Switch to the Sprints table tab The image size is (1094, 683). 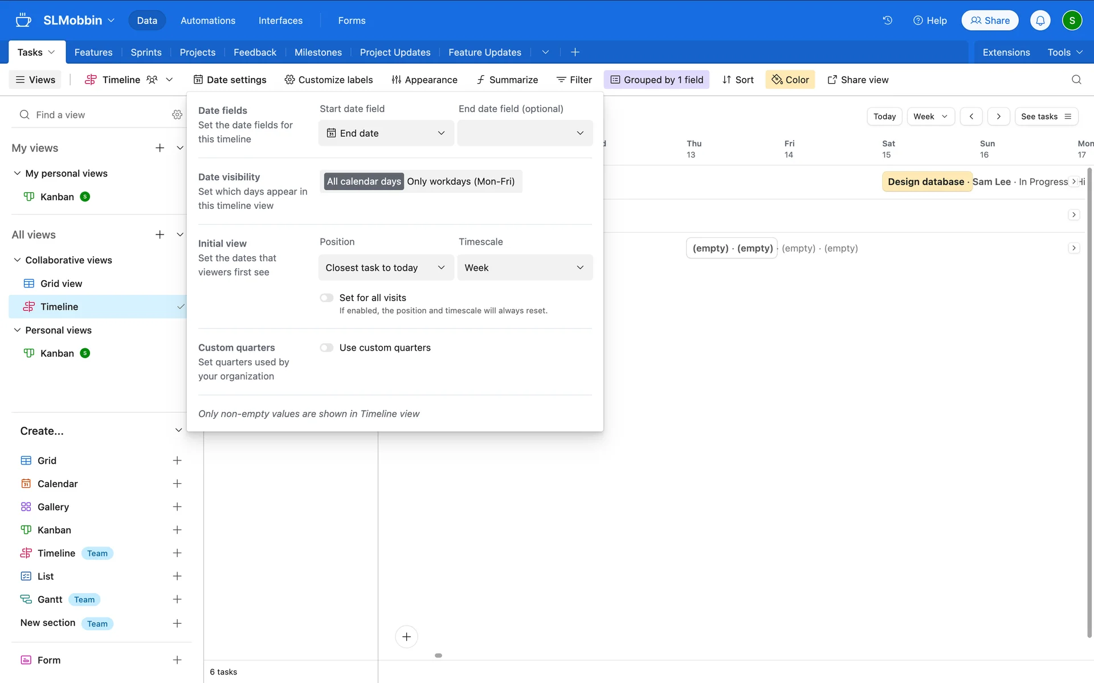click(x=146, y=52)
